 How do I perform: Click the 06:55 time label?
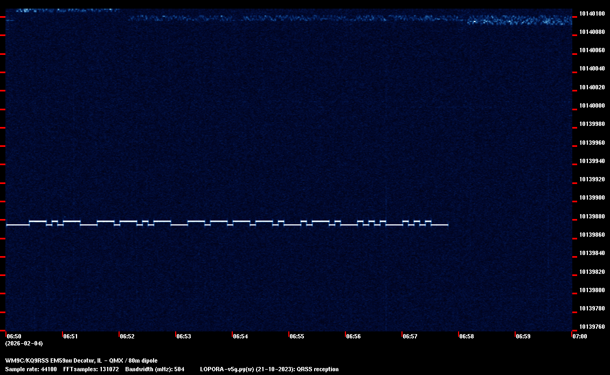[x=296, y=336]
